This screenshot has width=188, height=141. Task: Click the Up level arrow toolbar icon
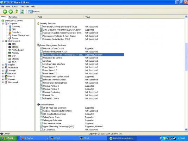click(x=17, y=12)
